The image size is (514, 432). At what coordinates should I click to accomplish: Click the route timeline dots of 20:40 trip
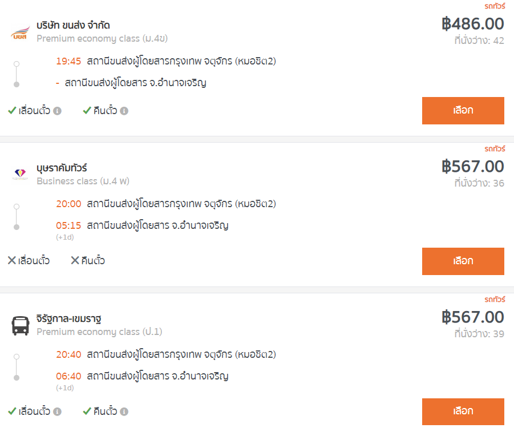[17, 367]
